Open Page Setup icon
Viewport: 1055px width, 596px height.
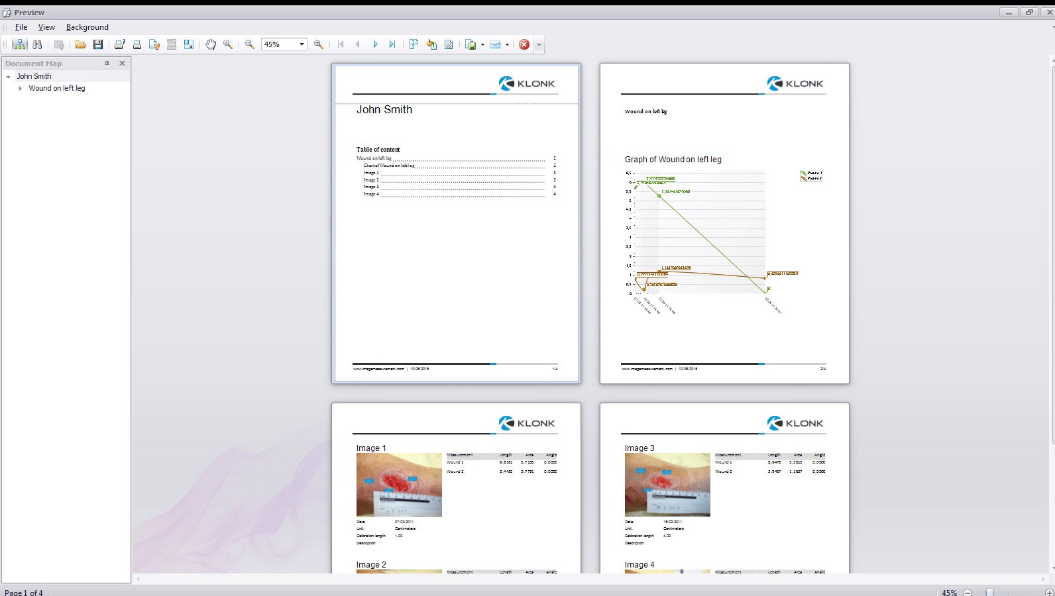pos(154,44)
